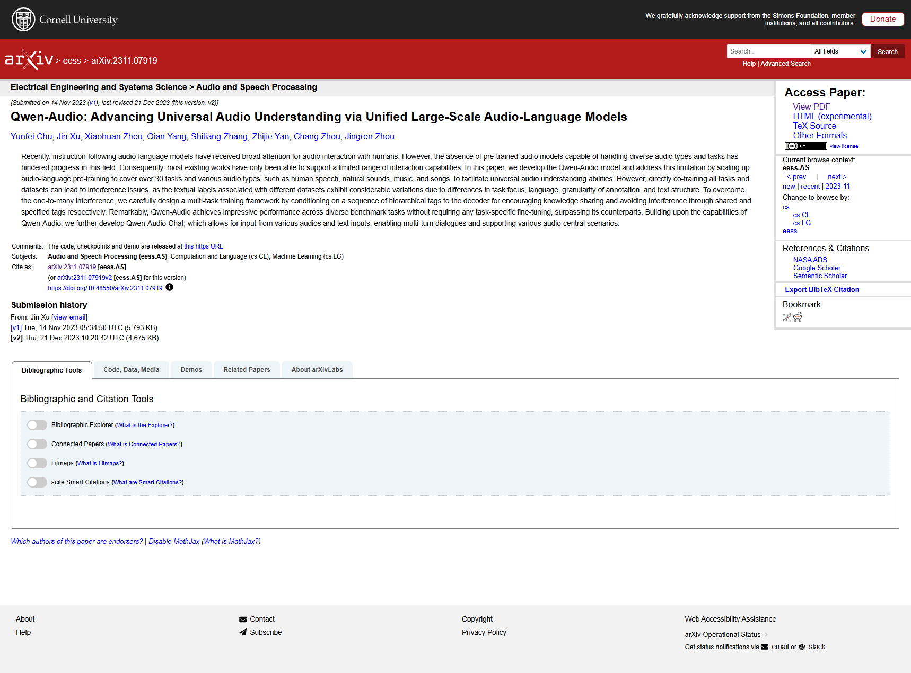
Task: Open author Shiliang Zhang link
Action: [219, 137]
